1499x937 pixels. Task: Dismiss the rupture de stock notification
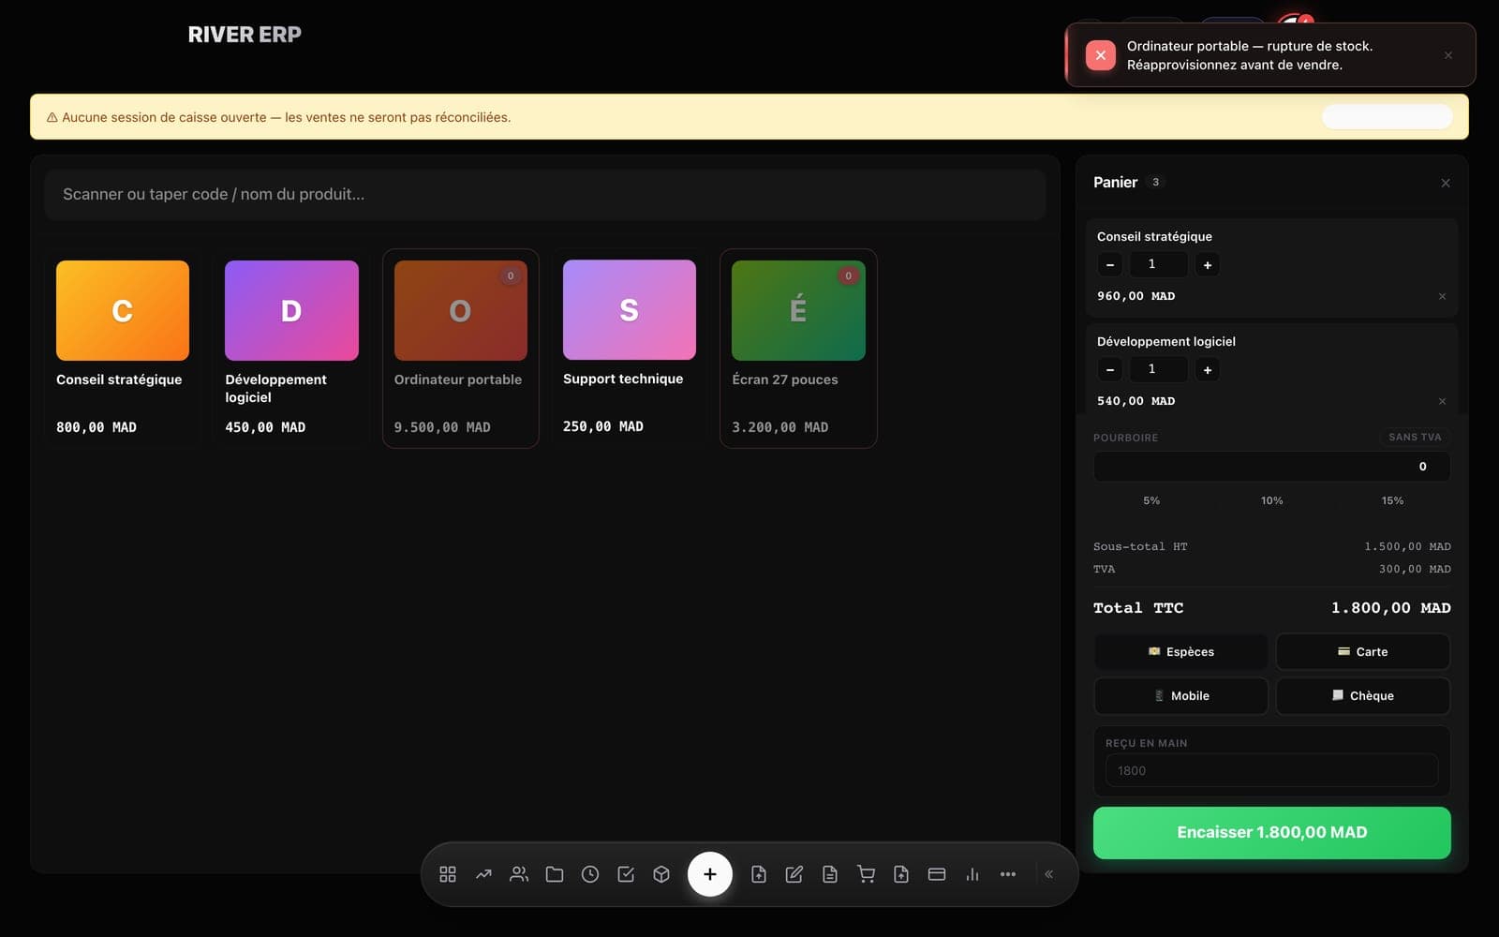1448,55
